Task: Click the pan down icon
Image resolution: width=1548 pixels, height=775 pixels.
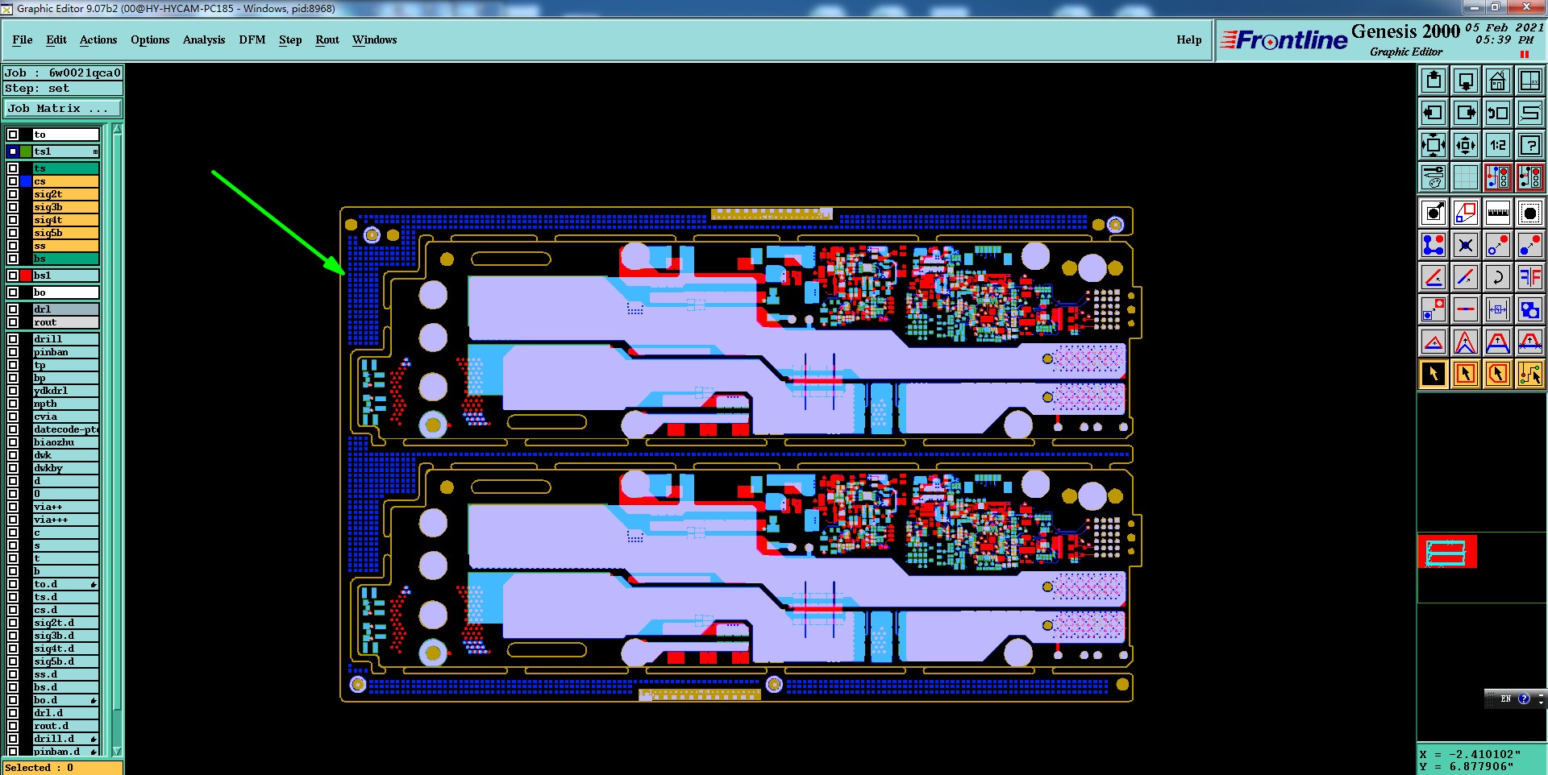Action: tap(1466, 81)
